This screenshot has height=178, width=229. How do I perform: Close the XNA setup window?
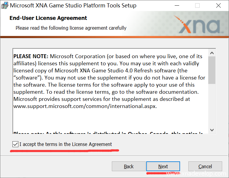[218, 5]
